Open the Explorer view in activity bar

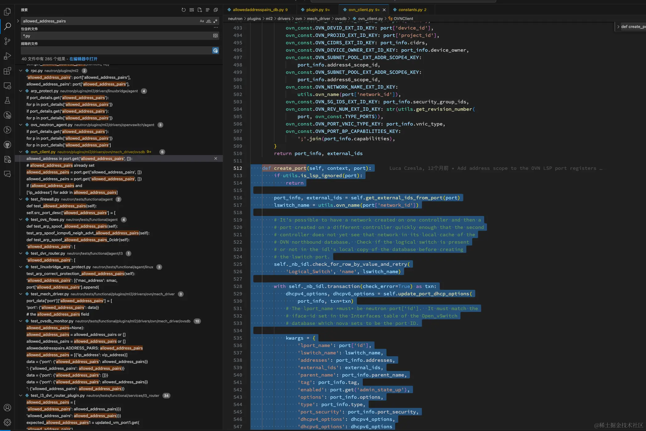click(x=7, y=12)
